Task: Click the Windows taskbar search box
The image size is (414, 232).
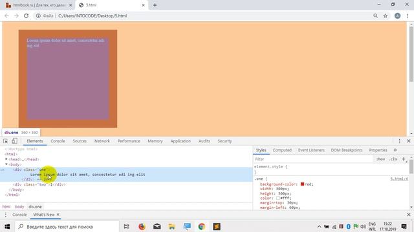Action: point(67,226)
